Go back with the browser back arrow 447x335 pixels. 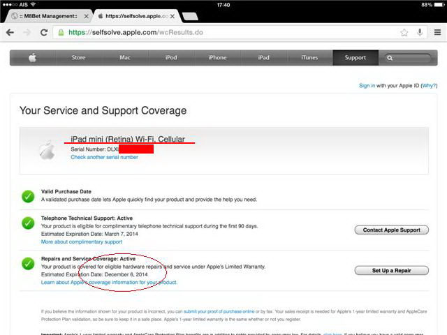(10, 33)
